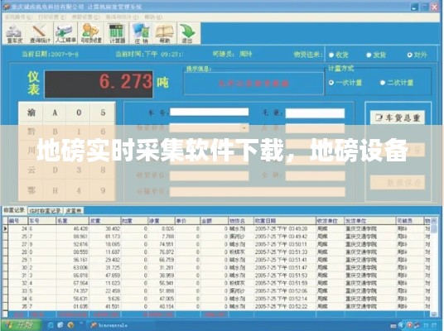The width and height of the screenshot is (444, 331).
Task: Click the 车货总重 button
Action: pyautogui.click(x=398, y=118)
